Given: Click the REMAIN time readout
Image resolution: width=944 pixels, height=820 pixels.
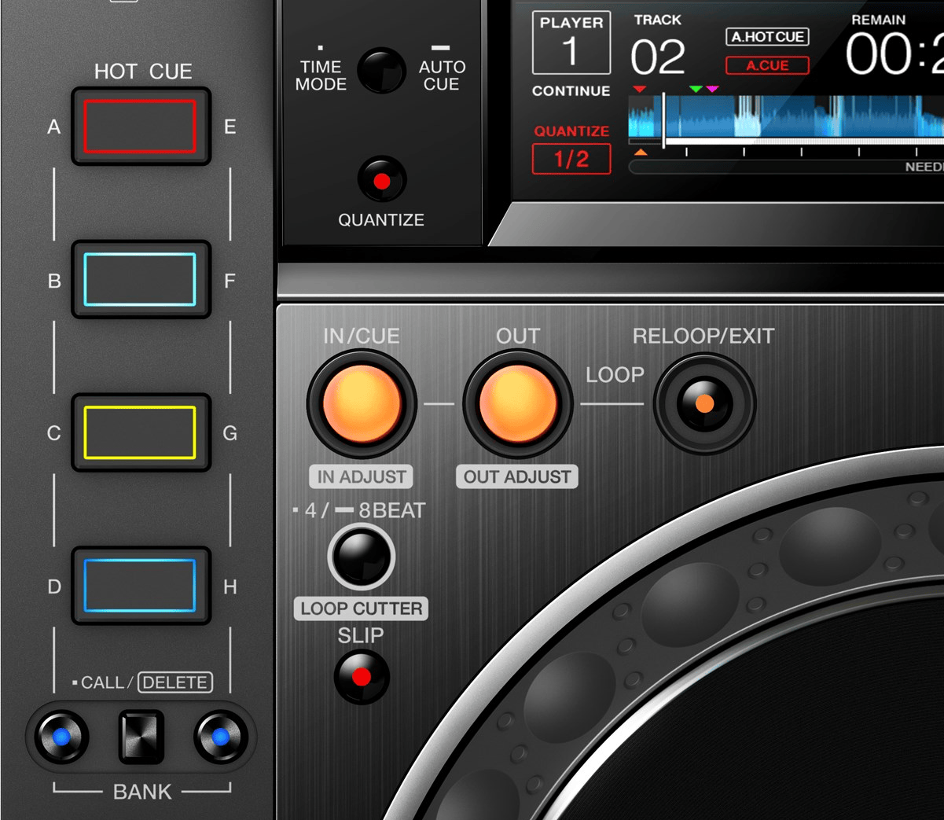Looking at the screenshot, I should click(x=894, y=55).
